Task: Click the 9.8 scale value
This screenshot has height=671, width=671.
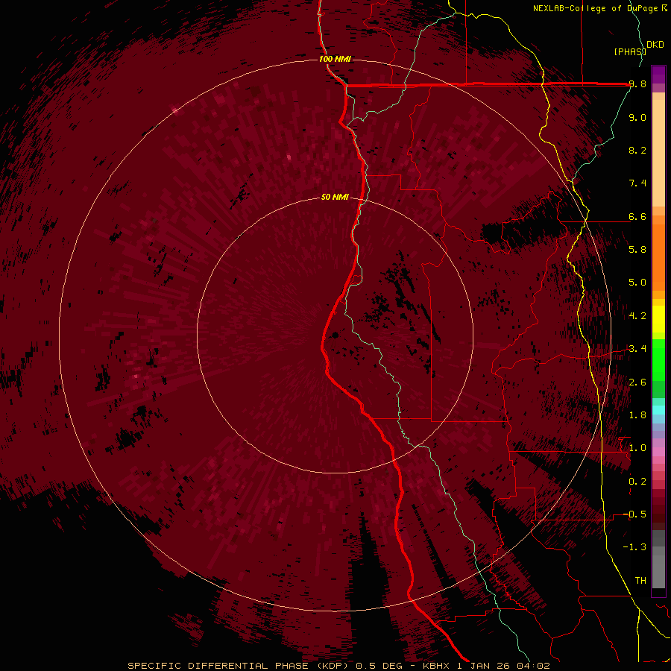Action: [637, 84]
